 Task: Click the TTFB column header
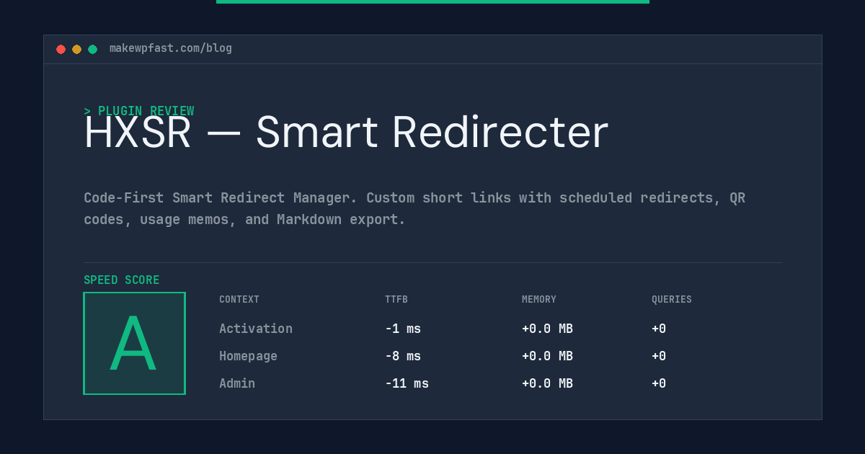click(396, 300)
